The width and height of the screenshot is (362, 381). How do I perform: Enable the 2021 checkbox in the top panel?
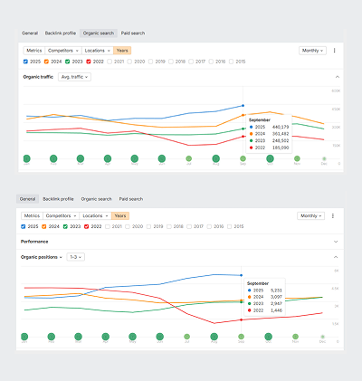(110, 62)
